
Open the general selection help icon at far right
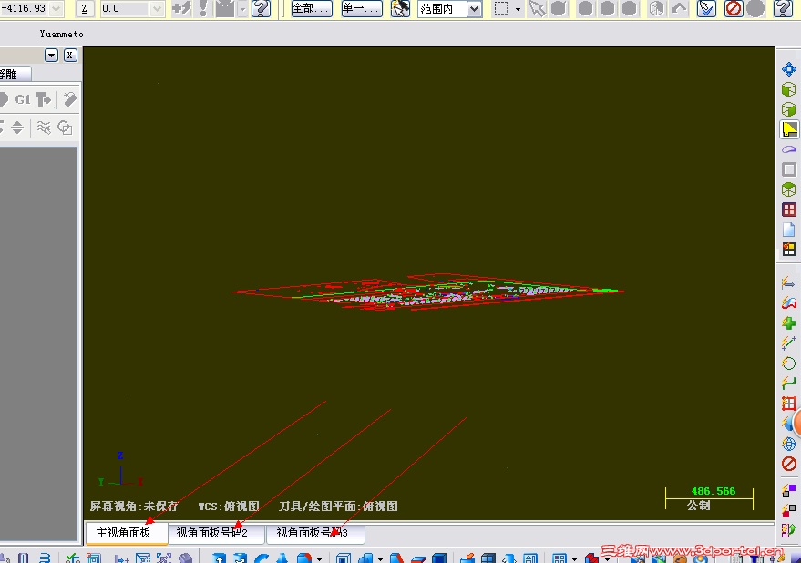(783, 9)
